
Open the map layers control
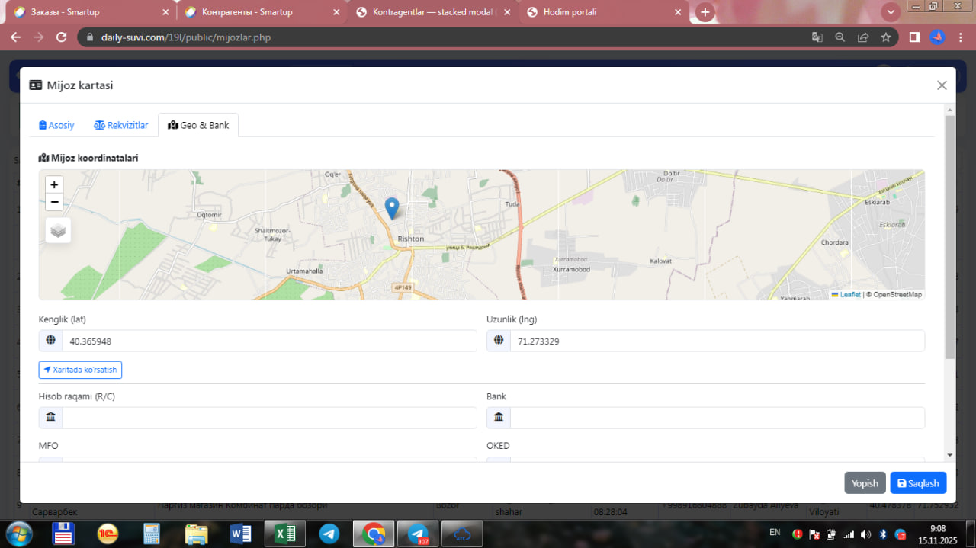[x=59, y=229]
